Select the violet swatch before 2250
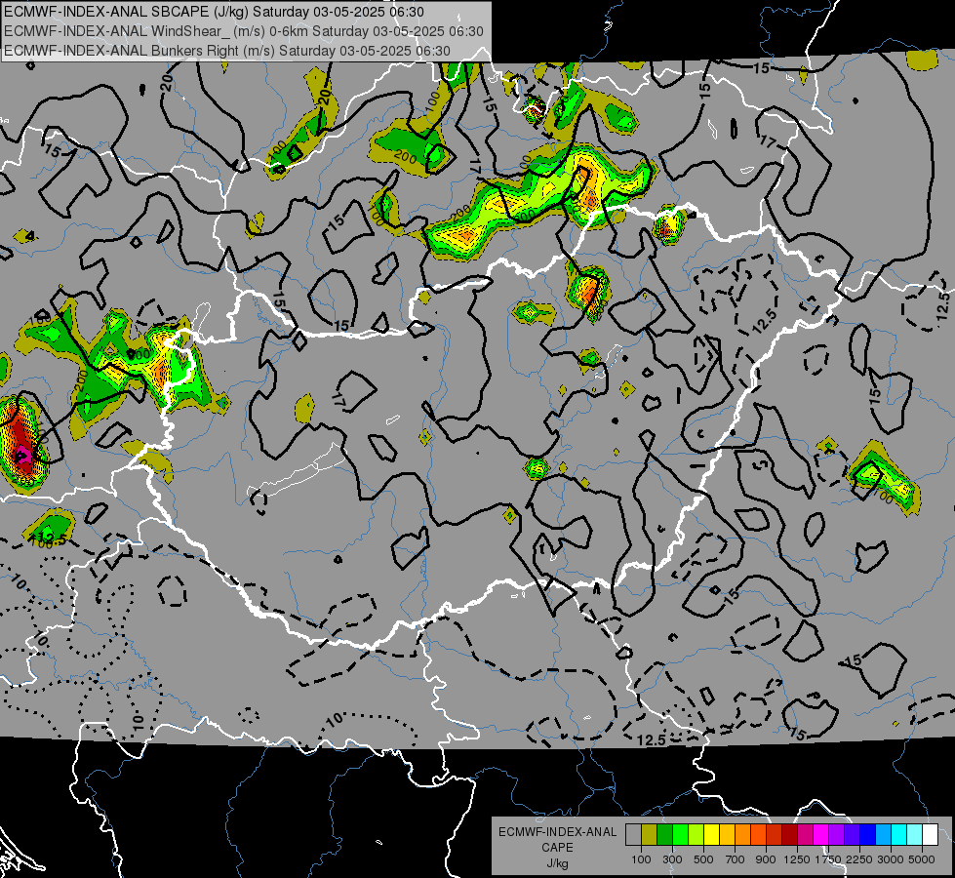Screen dimensions: 955x878 click(x=852, y=835)
